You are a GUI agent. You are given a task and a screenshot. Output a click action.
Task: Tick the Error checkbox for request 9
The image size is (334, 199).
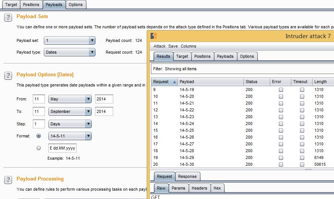[281, 90]
